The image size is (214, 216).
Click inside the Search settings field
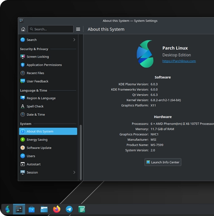pos(51,29)
